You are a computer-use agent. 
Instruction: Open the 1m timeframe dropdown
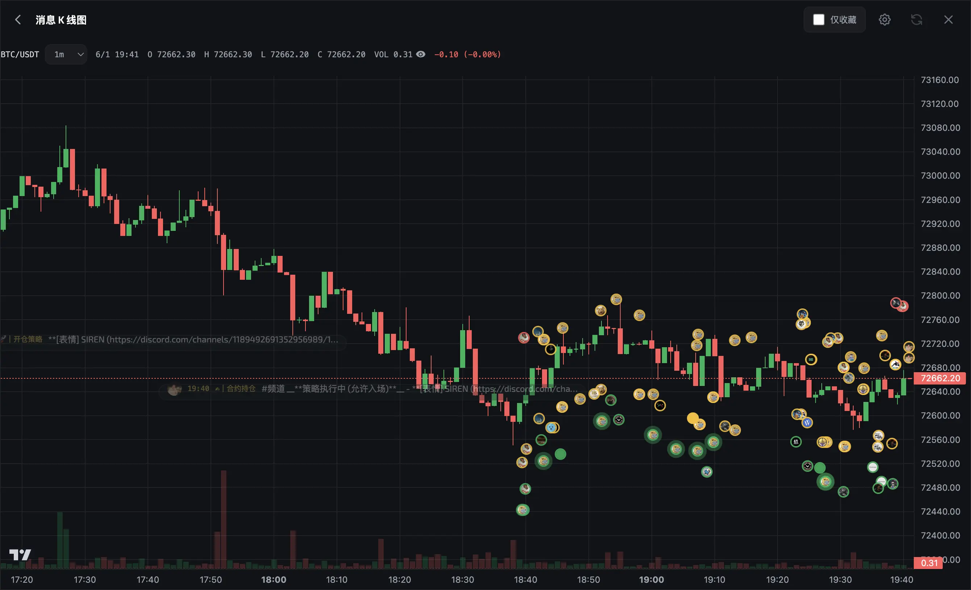coord(66,54)
